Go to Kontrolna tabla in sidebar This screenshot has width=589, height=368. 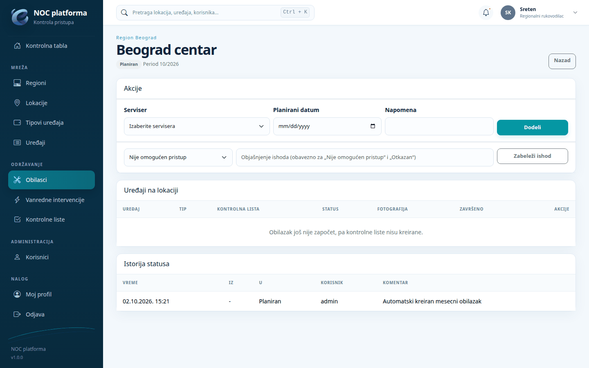52,46
